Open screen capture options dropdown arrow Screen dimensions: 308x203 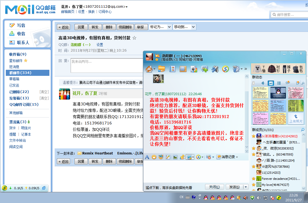[x=193, y=157]
